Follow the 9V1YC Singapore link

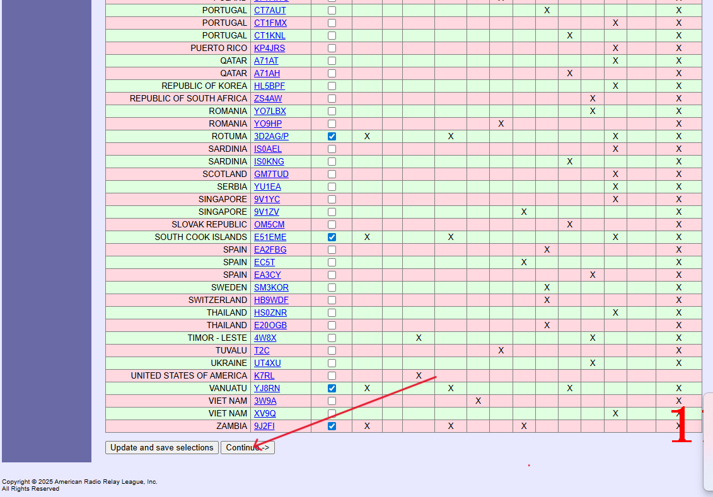(267, 199)
